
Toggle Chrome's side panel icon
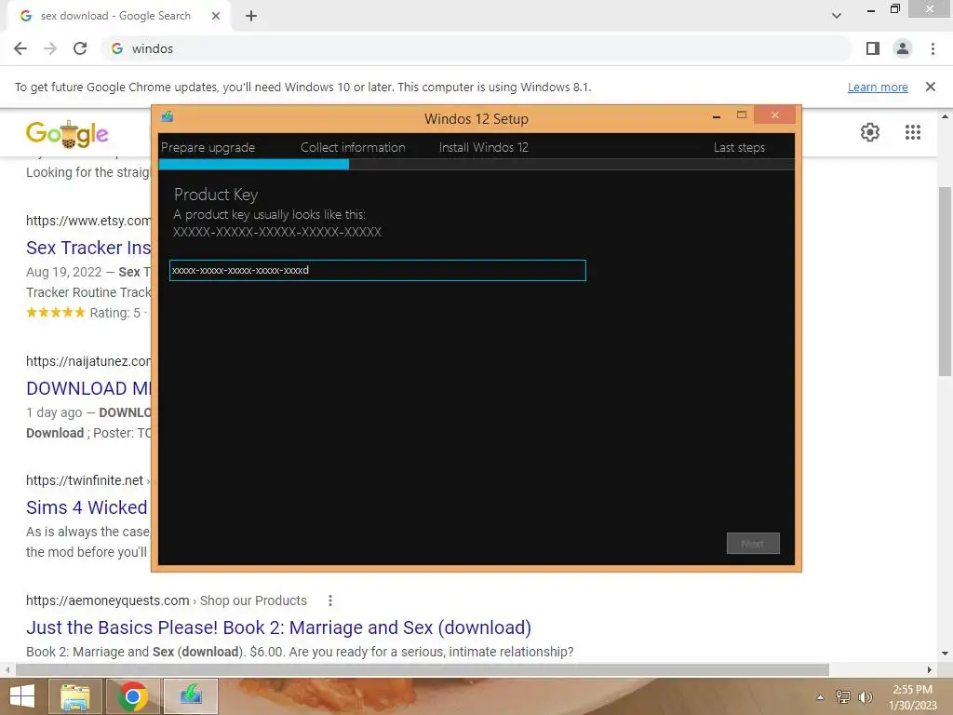[873, 48]
